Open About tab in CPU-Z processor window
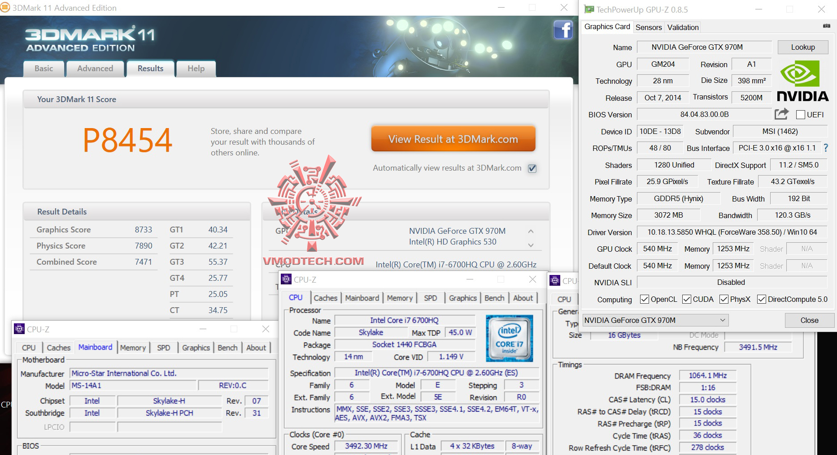 tap(523, 298)
